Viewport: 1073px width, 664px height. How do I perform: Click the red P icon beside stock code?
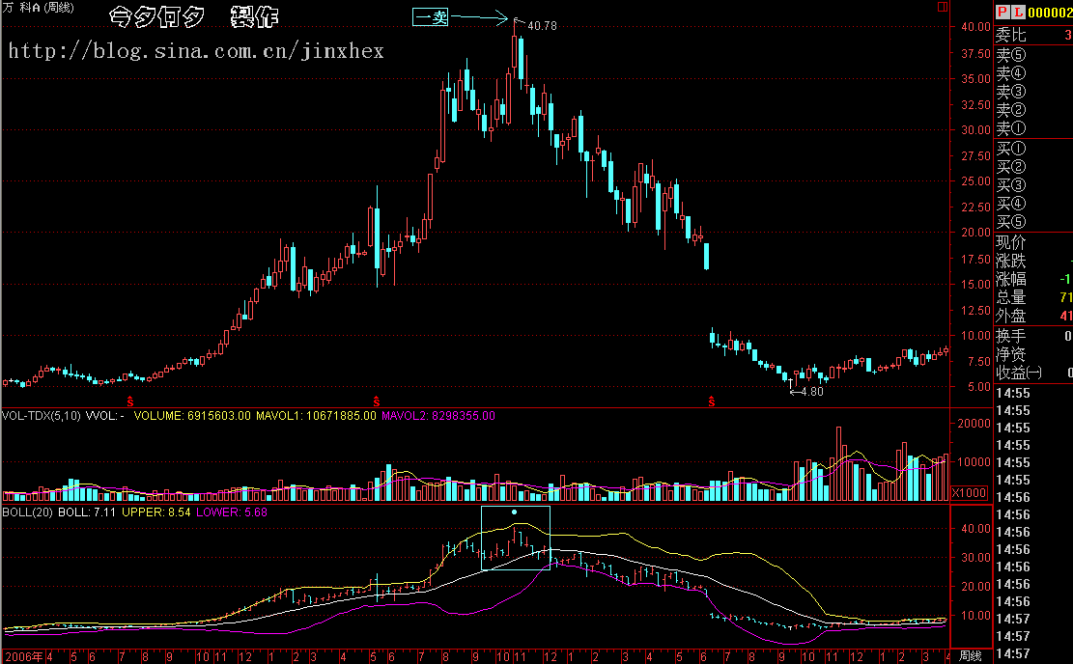pos(1002,12)
